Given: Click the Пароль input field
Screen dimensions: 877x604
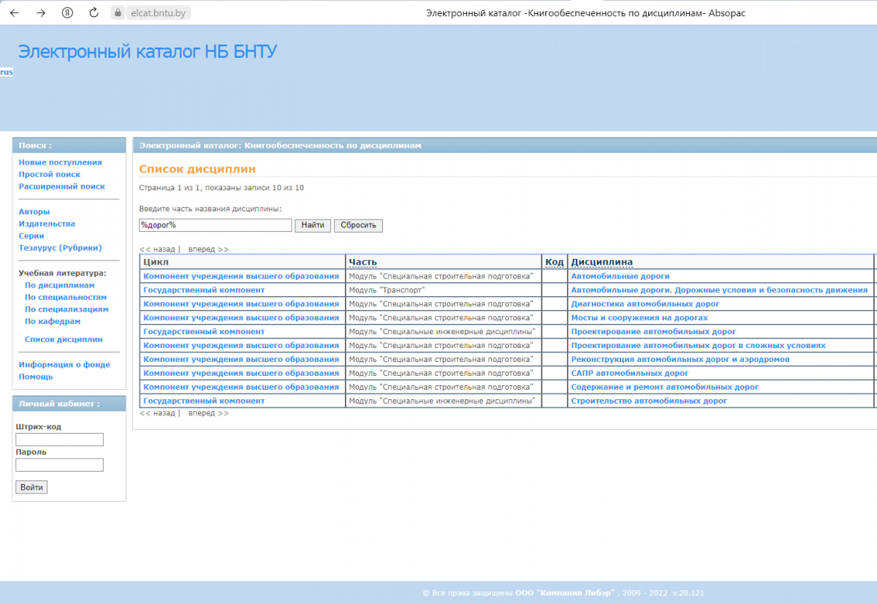Looking at the screenshot, I should [x=59, y=465].
